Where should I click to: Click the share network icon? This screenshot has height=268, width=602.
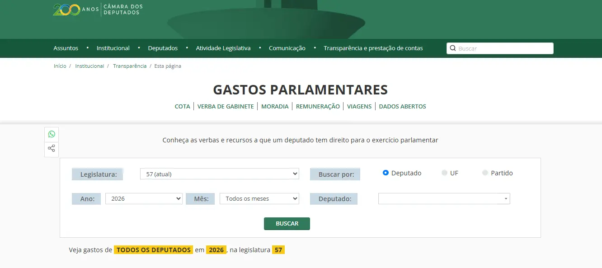(52, 149)
